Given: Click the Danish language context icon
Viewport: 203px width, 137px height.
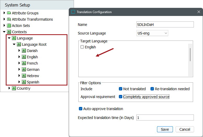Looking at the screenshot, I should point(24,51).
